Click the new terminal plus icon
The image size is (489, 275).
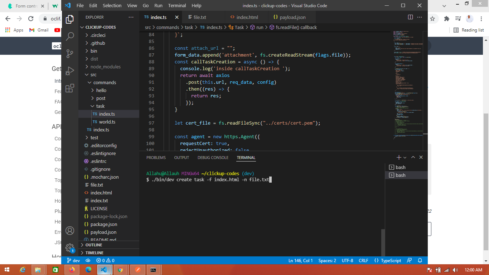[x=399, y=158]
